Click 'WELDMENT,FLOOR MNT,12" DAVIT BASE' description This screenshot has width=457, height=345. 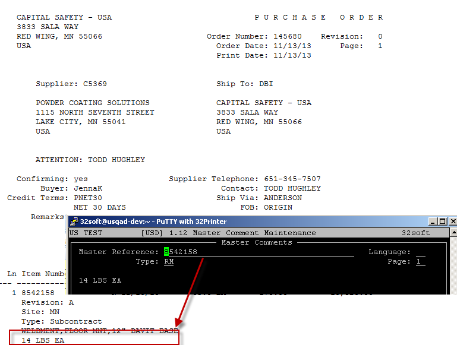pyautogui.click(x=100, y=331)
